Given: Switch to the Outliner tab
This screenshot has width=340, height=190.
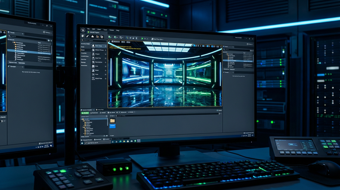Looking at the screenshot, I should point(228,47).
